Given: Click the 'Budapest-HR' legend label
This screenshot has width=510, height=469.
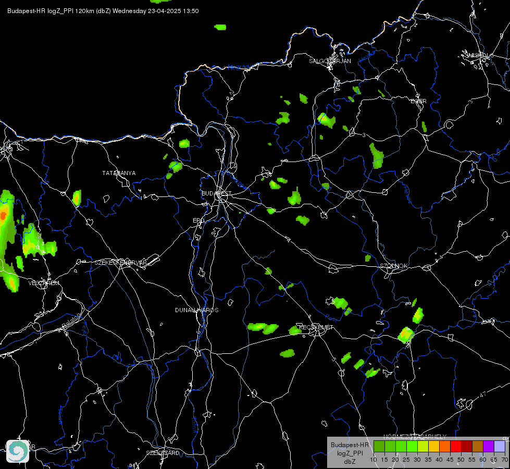Looking at the screenshot, I should pyautogui.click(x=350, y=445).
